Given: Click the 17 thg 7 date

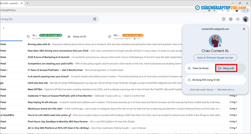Looking at the screenshot, I should click(233, 102).
